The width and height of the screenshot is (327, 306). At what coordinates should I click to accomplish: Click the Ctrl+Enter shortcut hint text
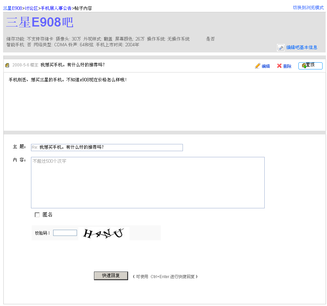(x=165, y=277)
